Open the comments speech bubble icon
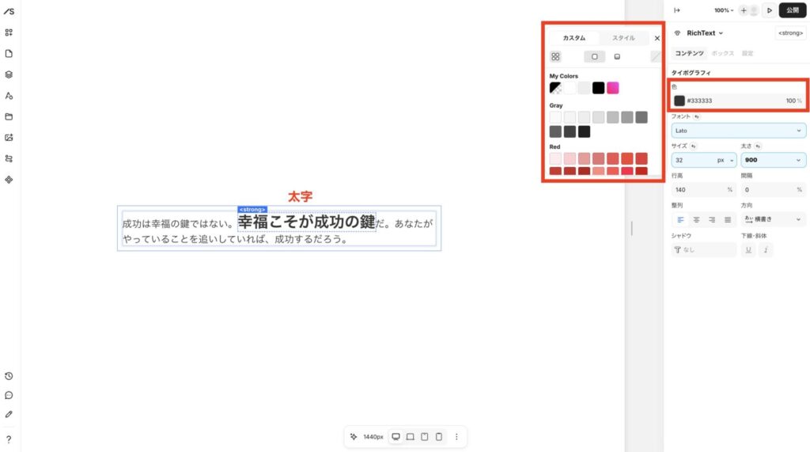 point(9,395)
